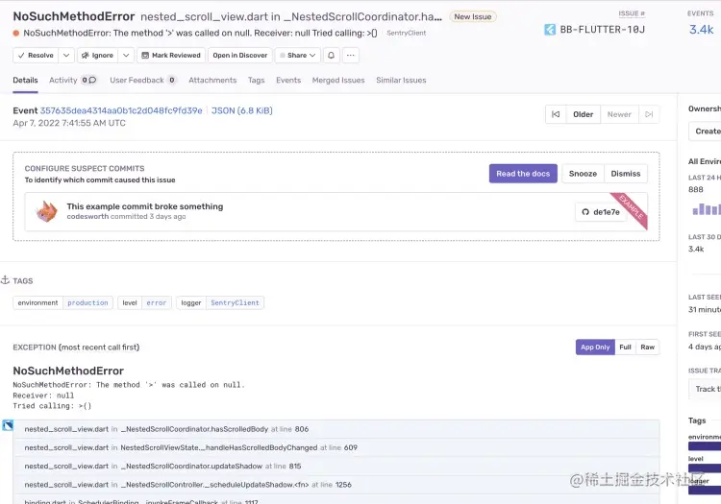
Task: Select the environment tag key
Action: point(37,303)
